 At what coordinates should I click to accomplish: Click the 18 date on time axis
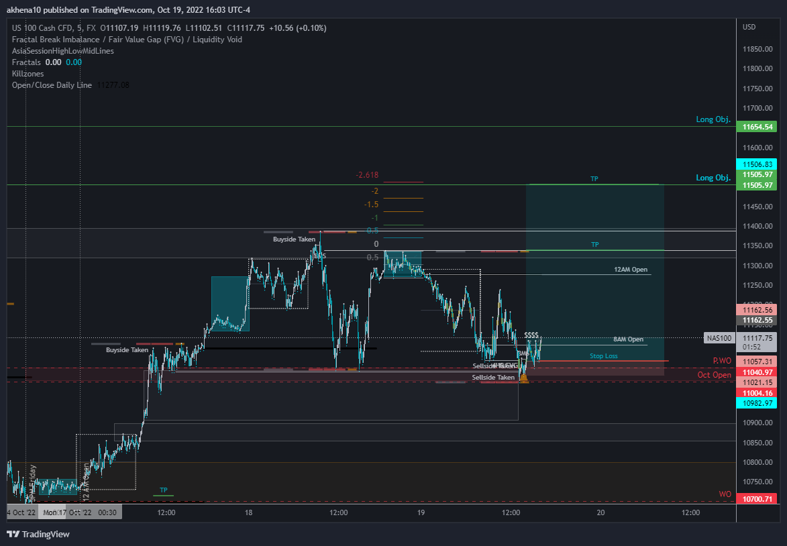pyautogui.click(x=248, y=512)
